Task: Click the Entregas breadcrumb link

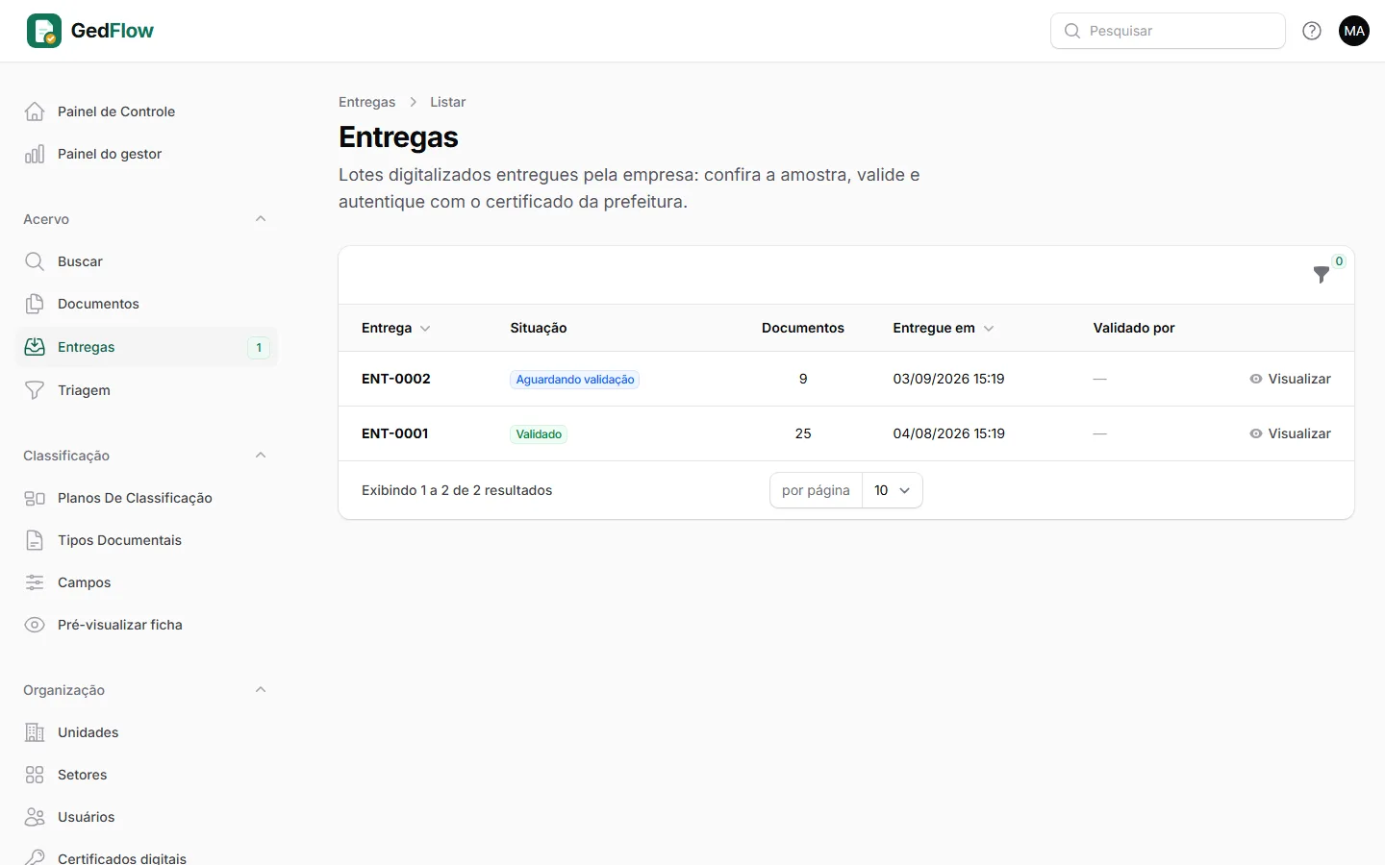Action: (x=366, y=102)
